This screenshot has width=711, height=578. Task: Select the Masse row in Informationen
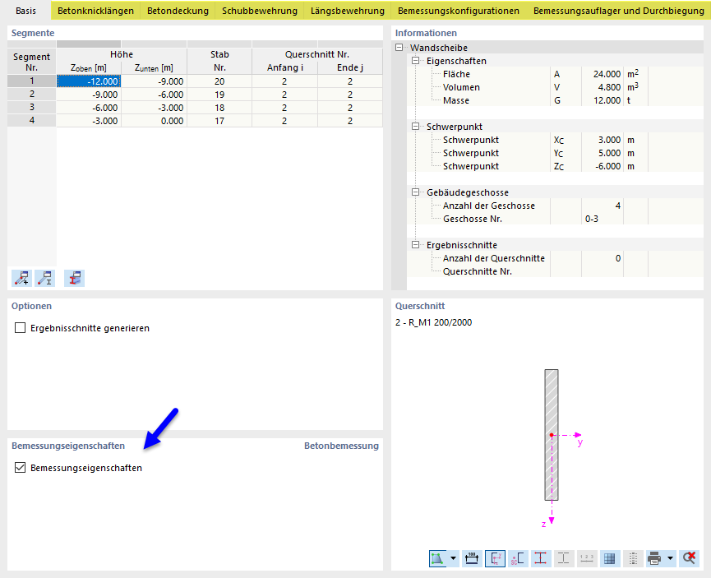(555, 99)
